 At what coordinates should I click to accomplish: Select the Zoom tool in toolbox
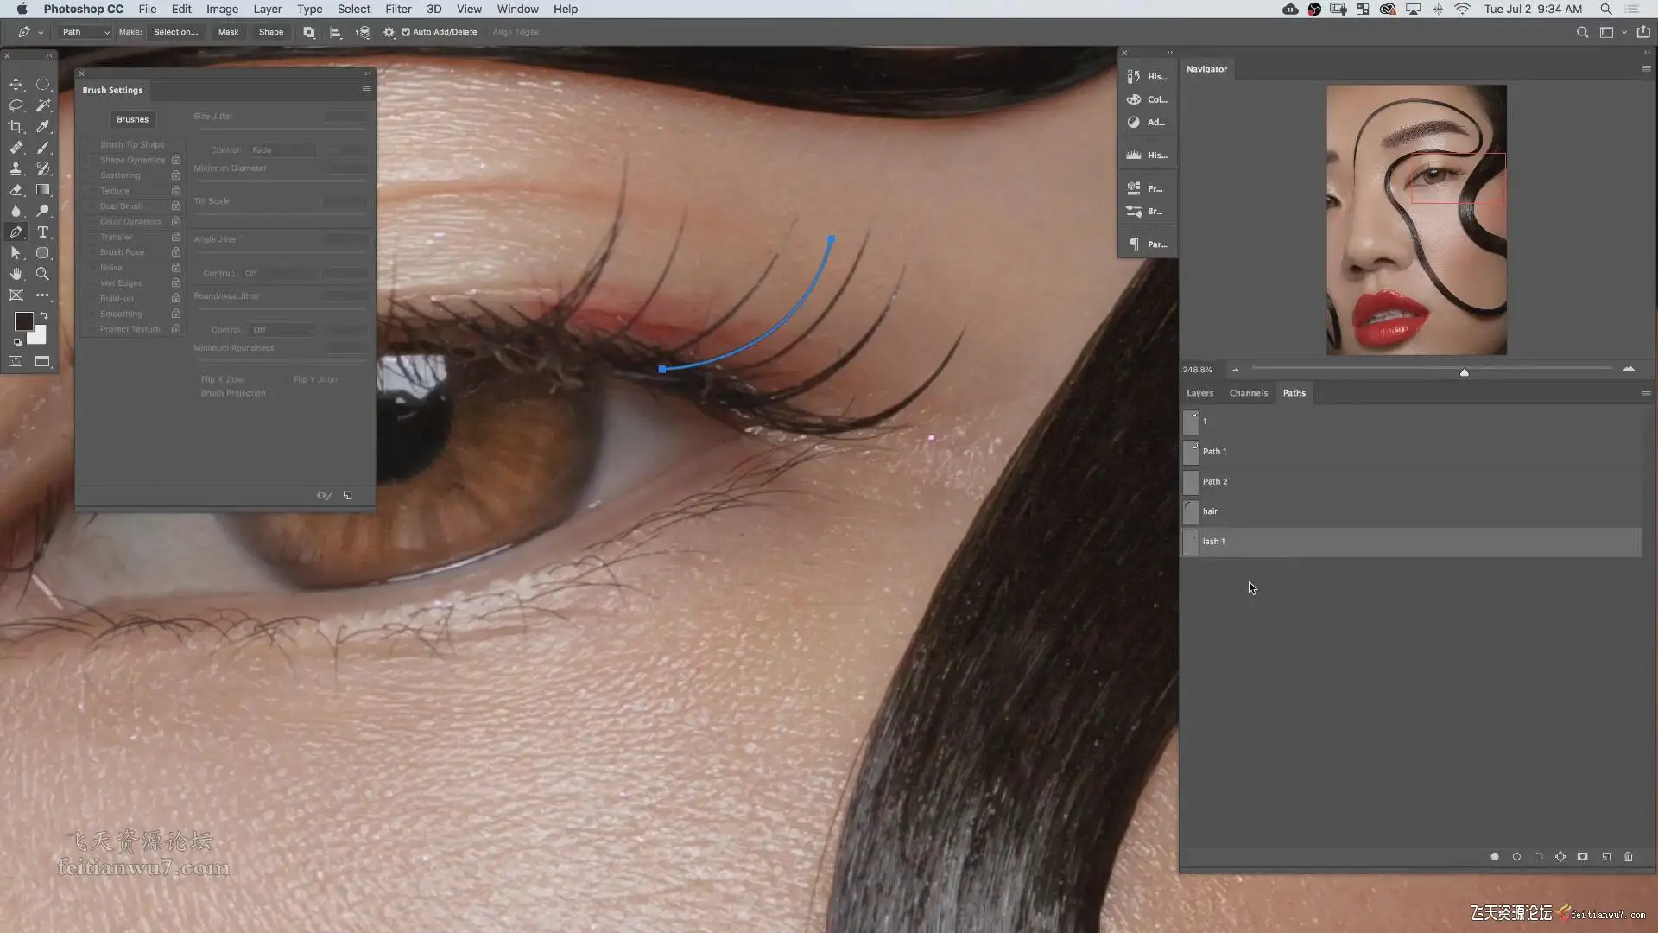(42, 274)
